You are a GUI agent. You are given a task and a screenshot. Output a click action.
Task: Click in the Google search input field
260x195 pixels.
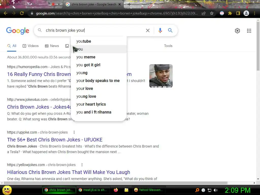coord(94,30)
